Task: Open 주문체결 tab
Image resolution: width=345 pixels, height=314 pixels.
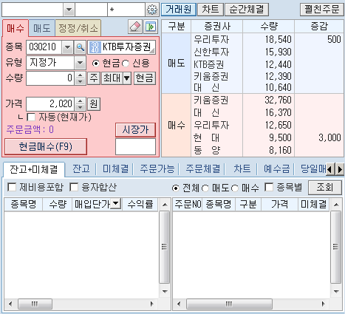Action: (x=202, y=169)
